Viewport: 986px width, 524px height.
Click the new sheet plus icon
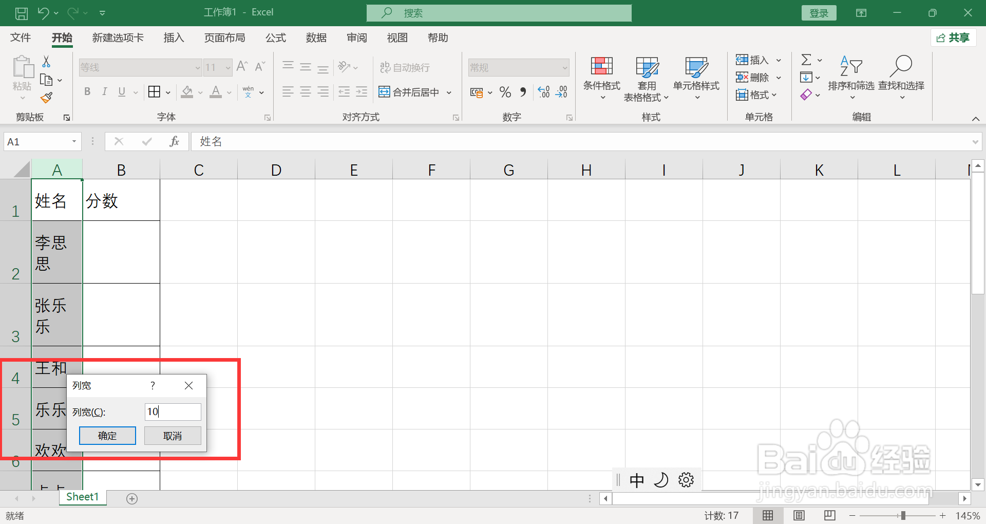(x=132, y=499)
